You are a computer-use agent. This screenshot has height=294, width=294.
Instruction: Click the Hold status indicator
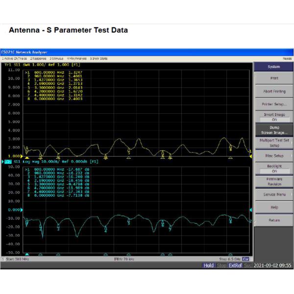[209, 265]
